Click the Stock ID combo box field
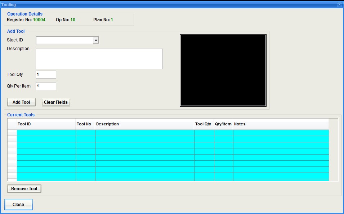This screenshot has height=214, width=344. click(64, 40)
